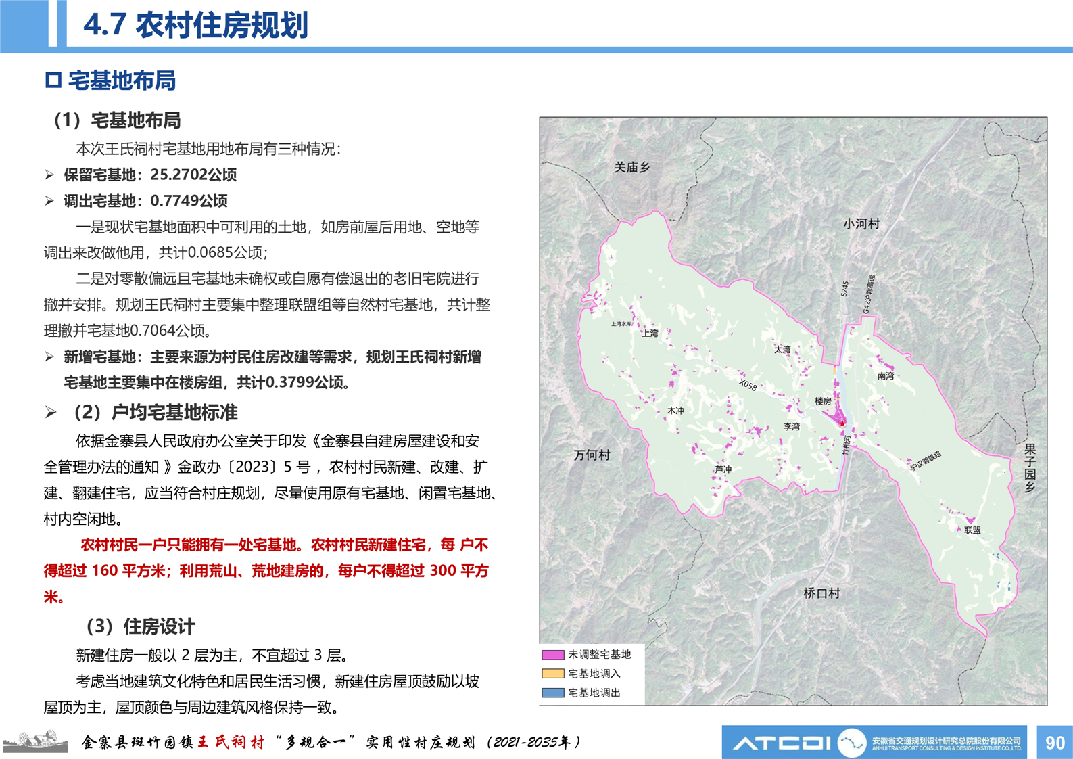The height and width of the screenshot is (759, 1073).
Task: Click the red star marker on the map
Action: coord(842,423)
